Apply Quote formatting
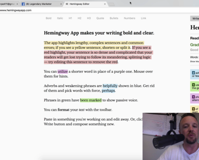This screenshot has width=199, height=160. 100,18
